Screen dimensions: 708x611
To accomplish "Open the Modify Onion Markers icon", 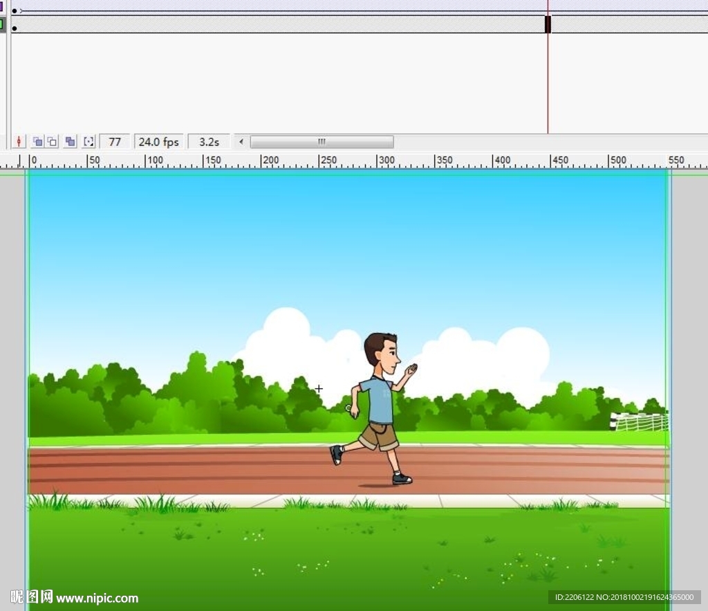I will pyautogui.click(x=88, y=142).
